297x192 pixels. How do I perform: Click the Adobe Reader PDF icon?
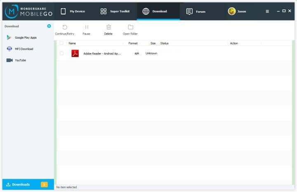click(x=75, y=53)
